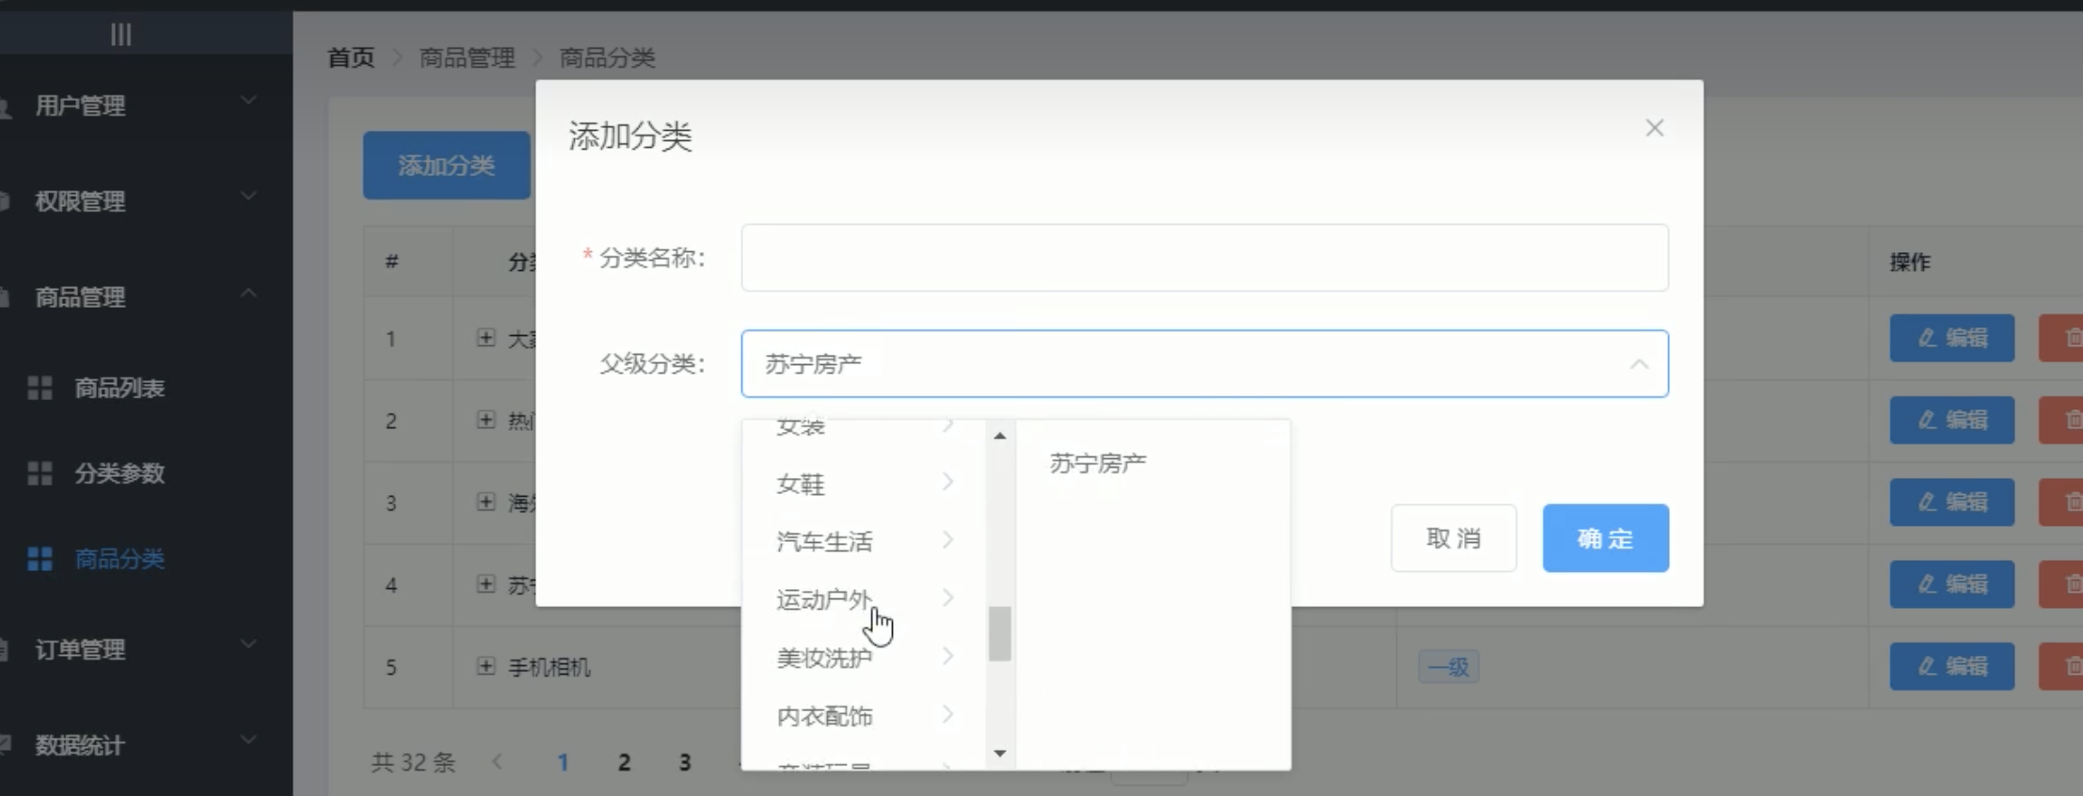Screen dimensions: 2083x796
Task: Click the 父级分类 field showing 苏宁房产
Action: [1204, 364]
